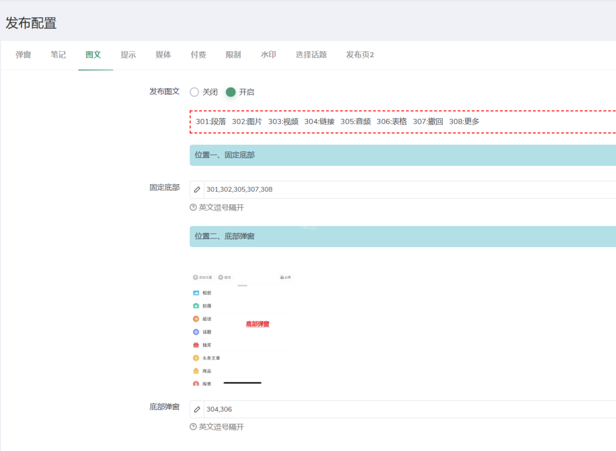Click pencil icon in 固定底部 field
The image size is (616, 451).
pos(197,190)
